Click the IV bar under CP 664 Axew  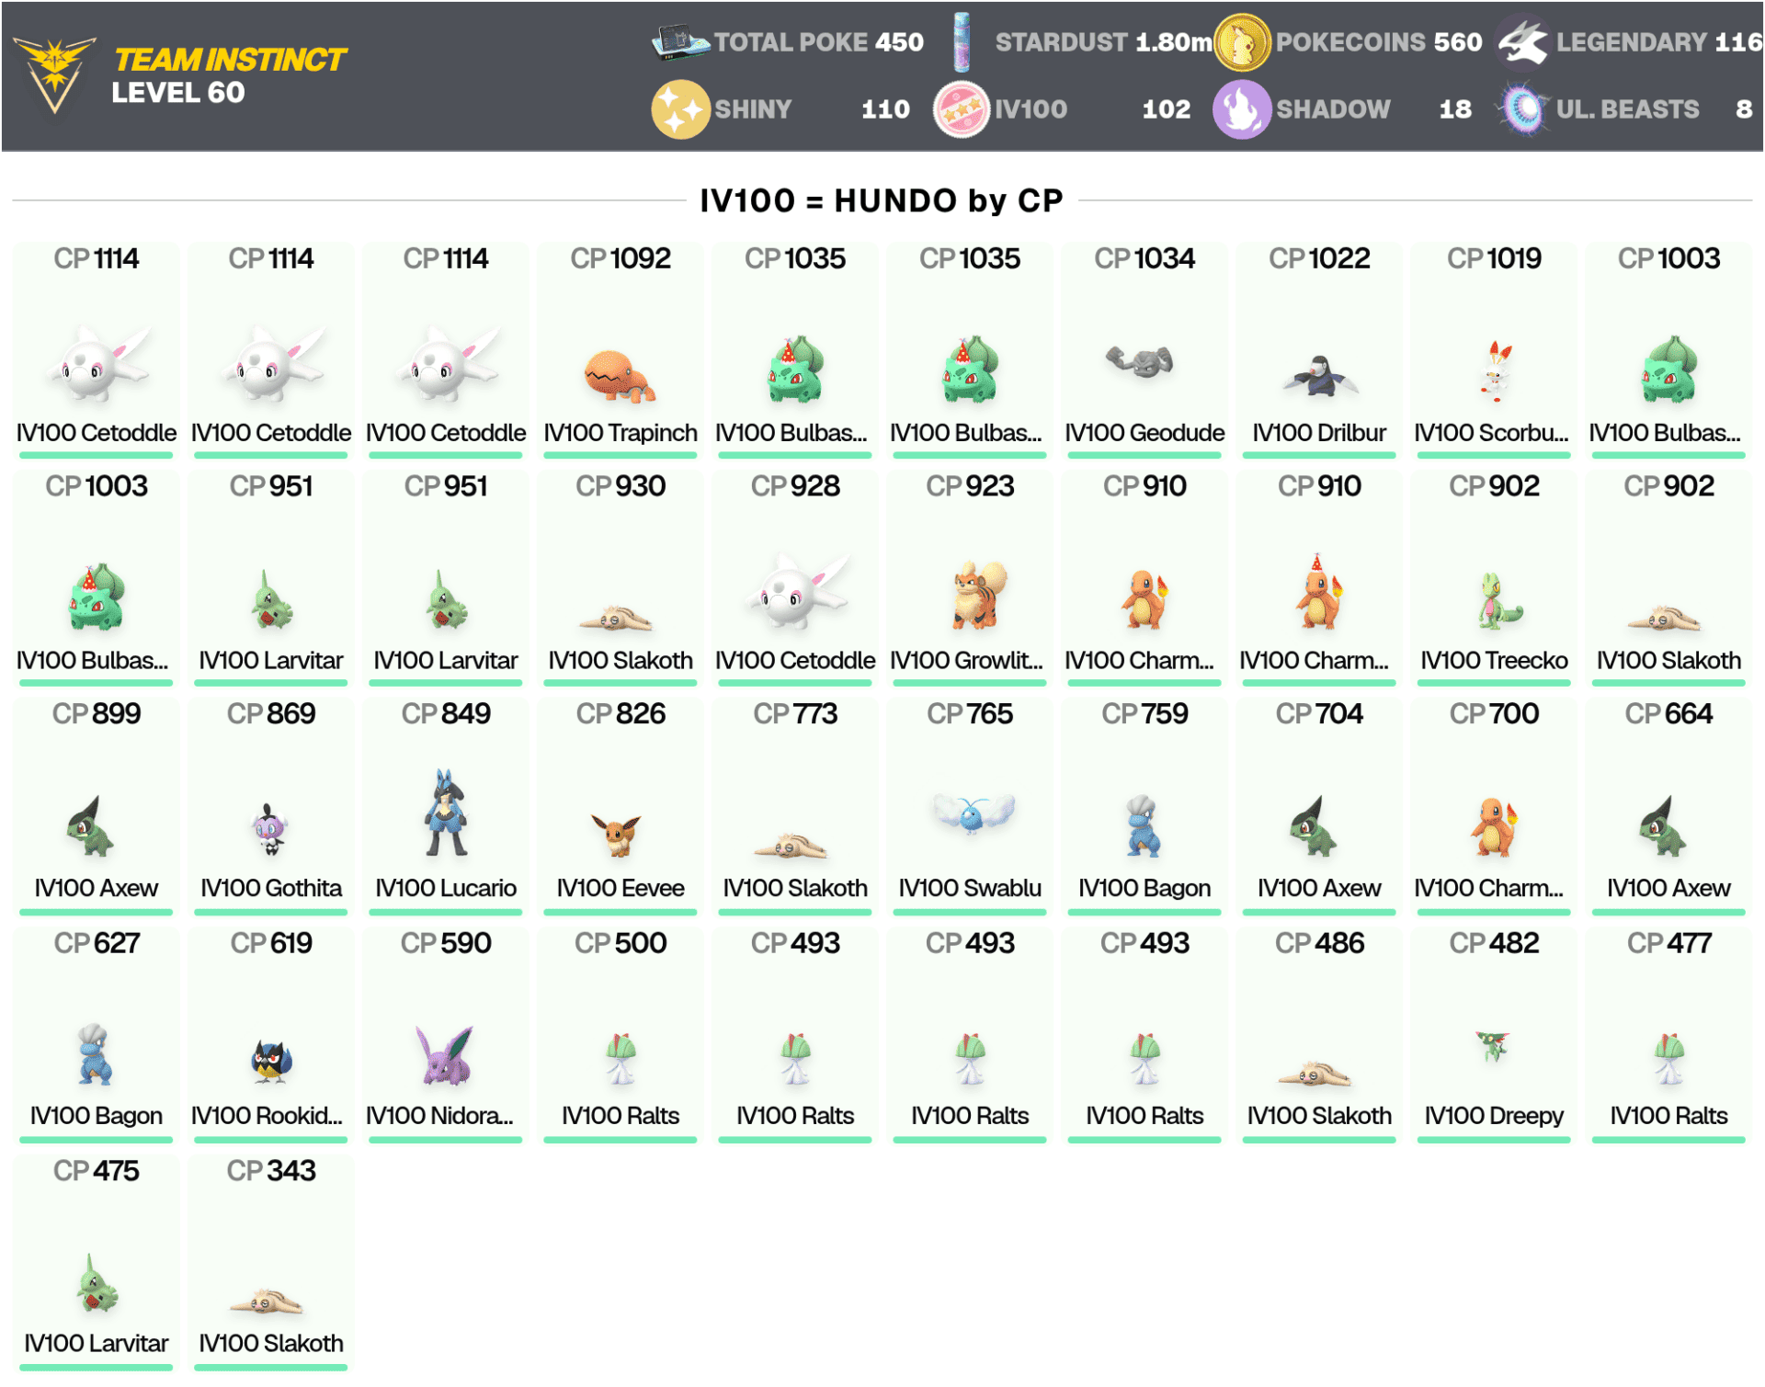point(1668,913)
